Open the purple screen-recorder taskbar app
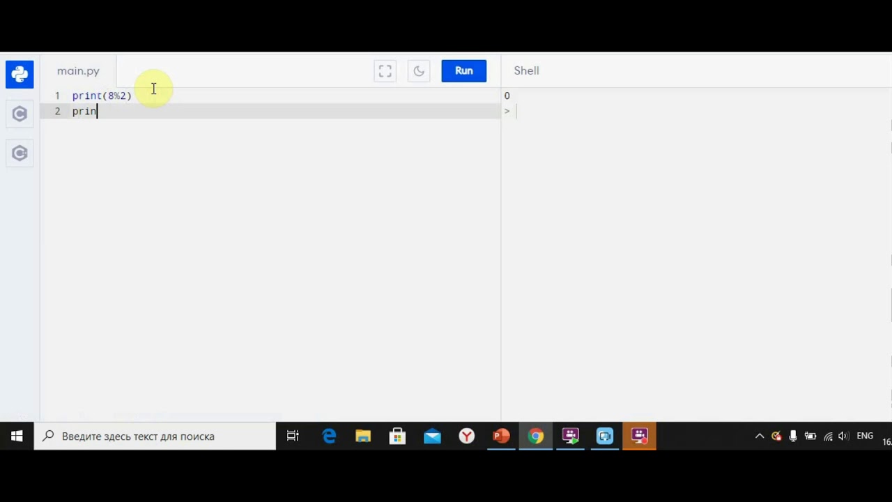The image size is (892, 502). [570, 436]
